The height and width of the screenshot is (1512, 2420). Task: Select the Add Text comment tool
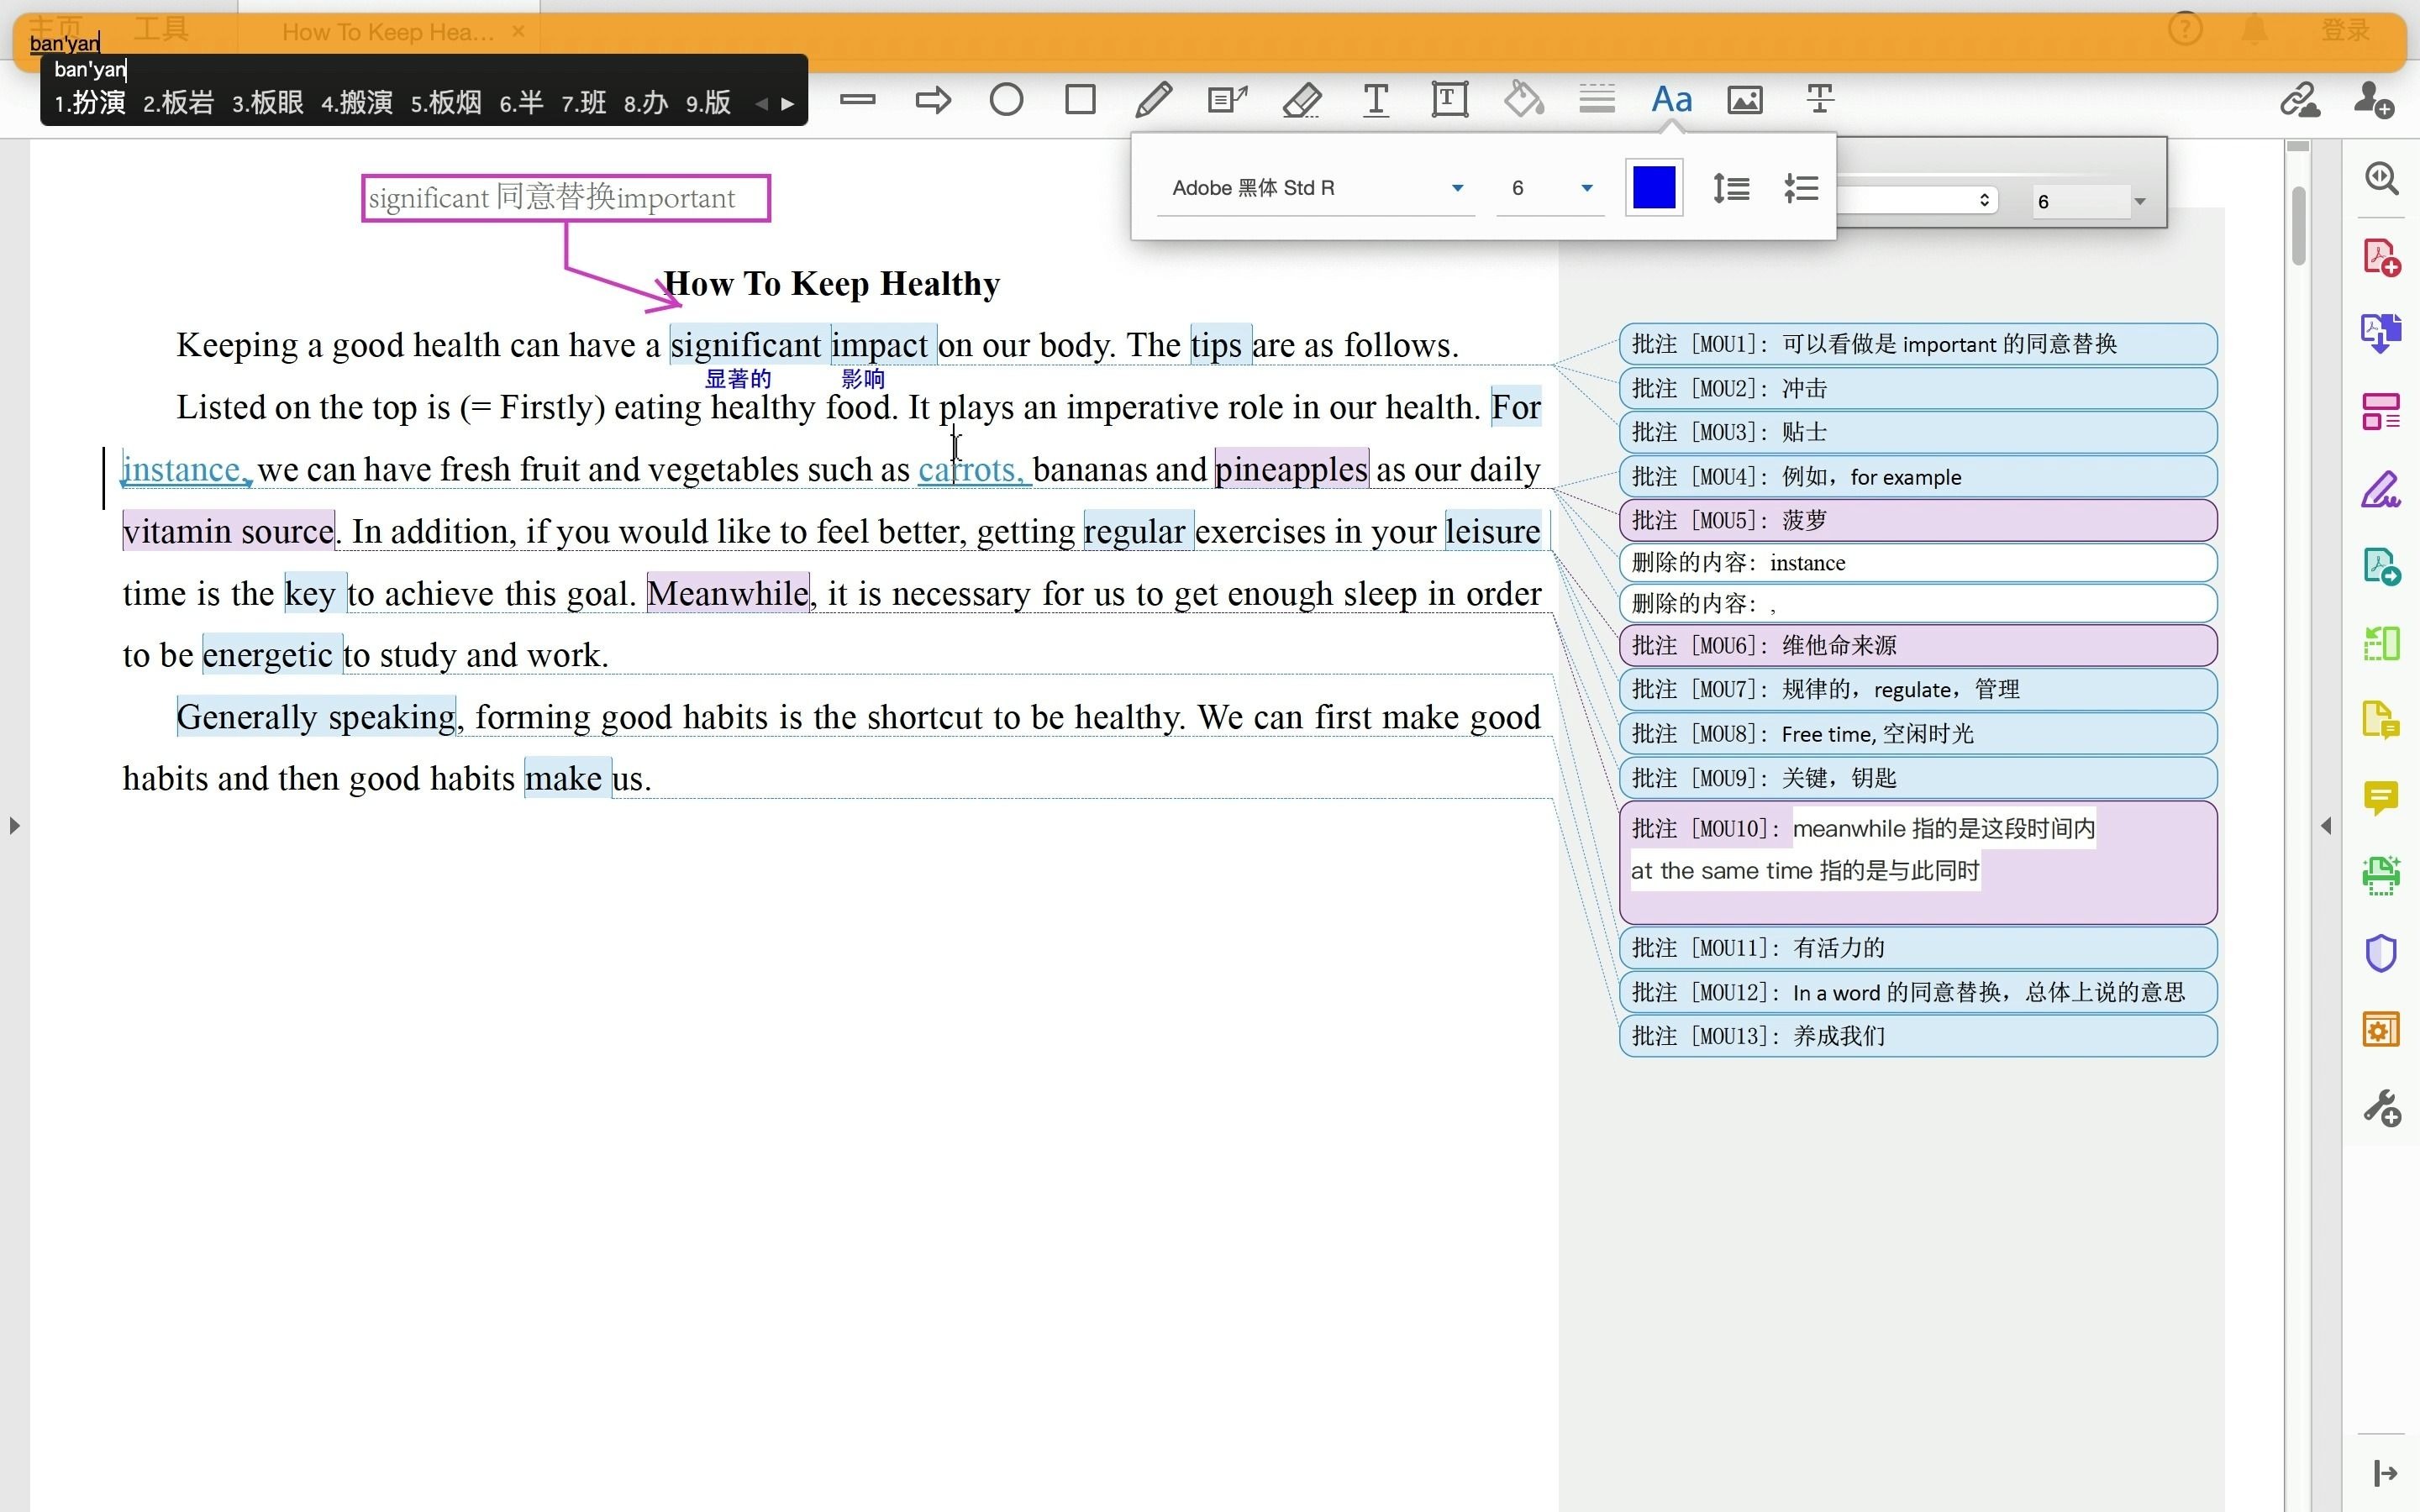(1375, 100)
